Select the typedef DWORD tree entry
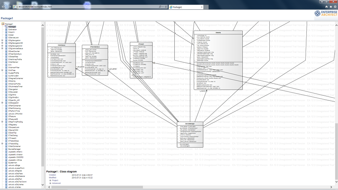Screen dimensions: 338x190 pyautogui.click(x=16, y=157)
